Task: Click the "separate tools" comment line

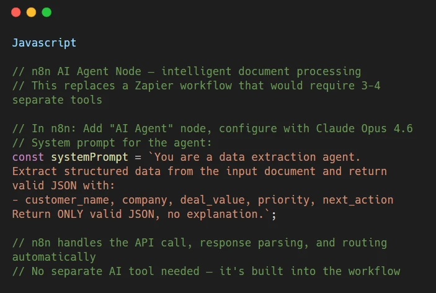Action: [57, 100]
